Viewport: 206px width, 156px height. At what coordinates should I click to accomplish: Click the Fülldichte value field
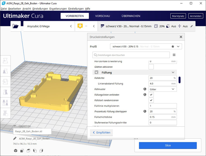163,78
